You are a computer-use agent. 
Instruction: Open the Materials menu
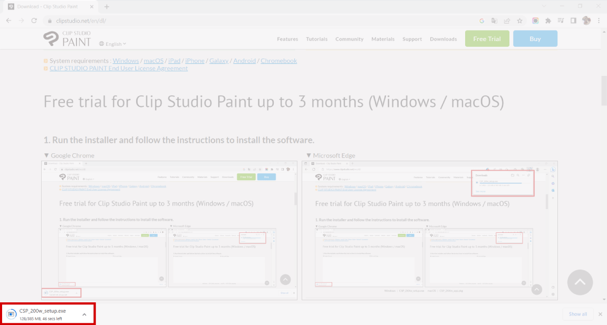point(383,39)
